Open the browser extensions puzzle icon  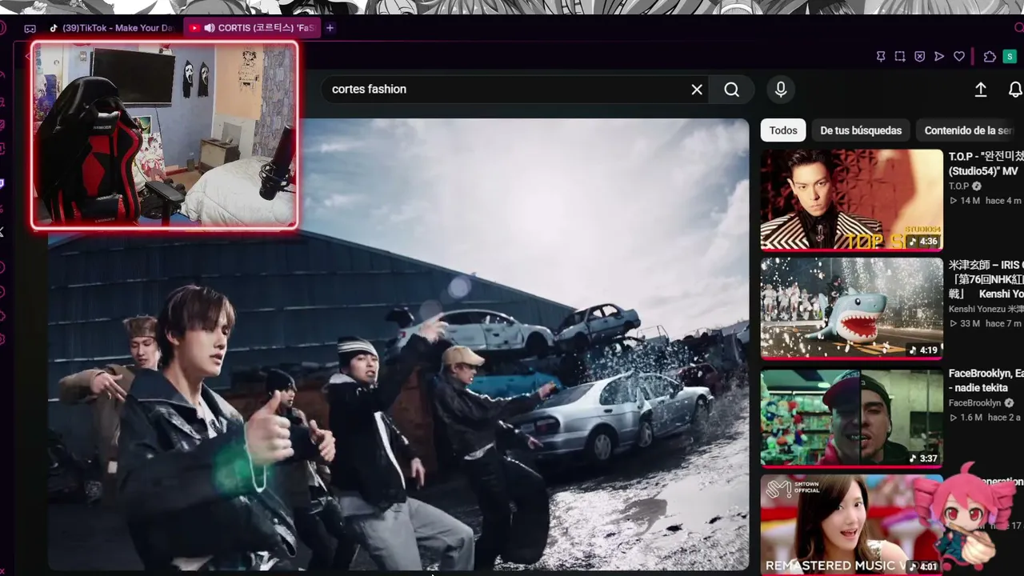[x=990, y=57]
